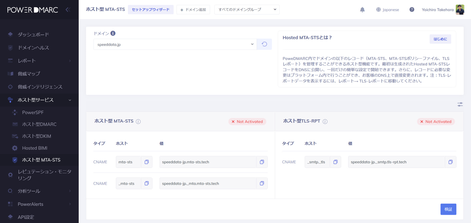471x223 pixels.
Task: Click the API設定 icon
Action: (x=10, y=217)
